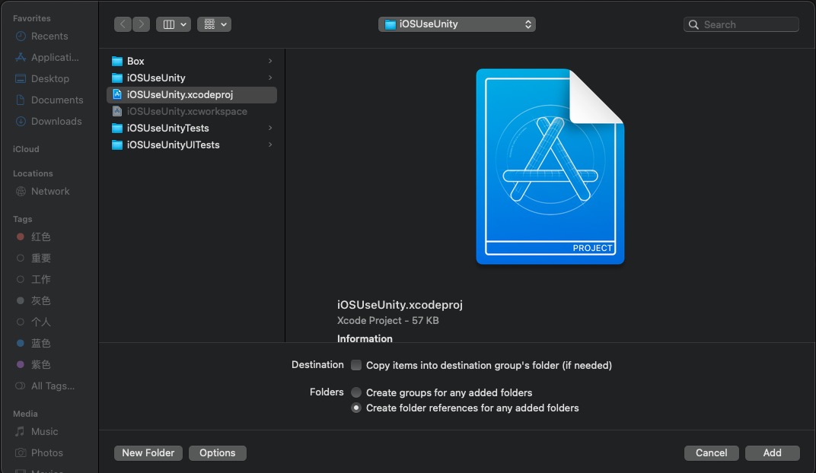
Task: Select Create folder references for added folders
Action: point(356,408)
